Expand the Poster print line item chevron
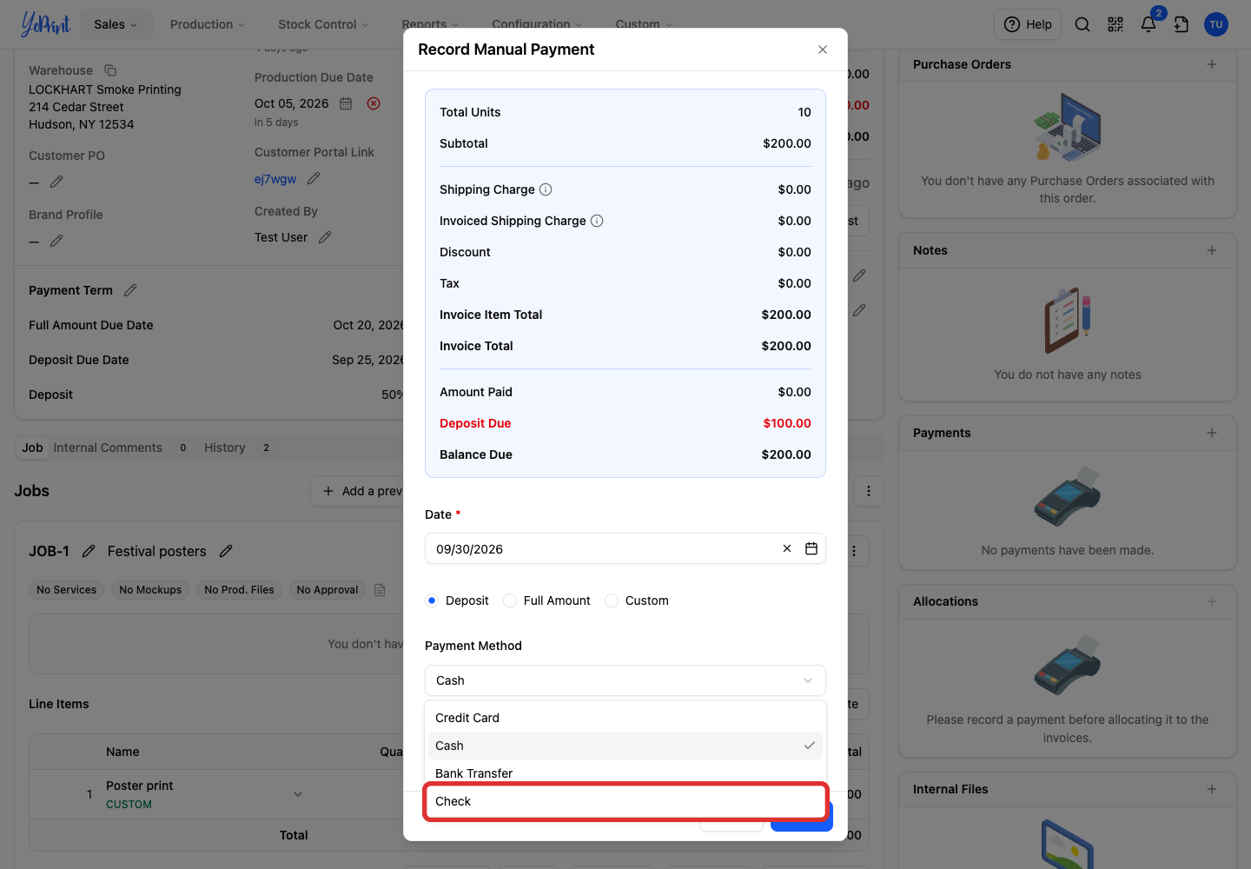Screen dimensions: 1251x869 pos(298,794)
